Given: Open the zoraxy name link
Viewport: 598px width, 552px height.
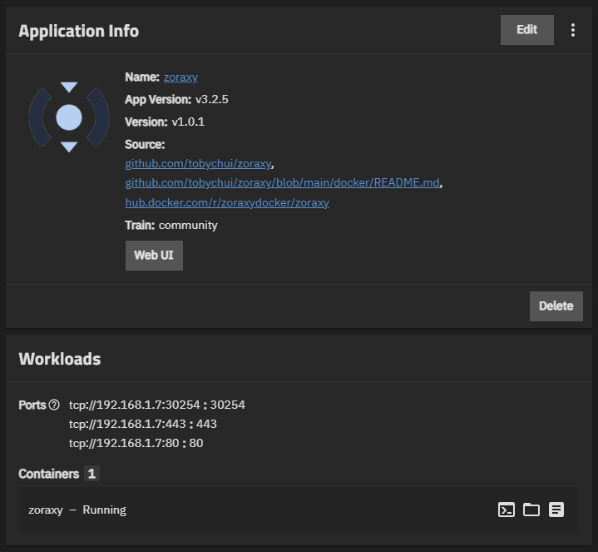Looking at the screenshot, I should (180, 77).
